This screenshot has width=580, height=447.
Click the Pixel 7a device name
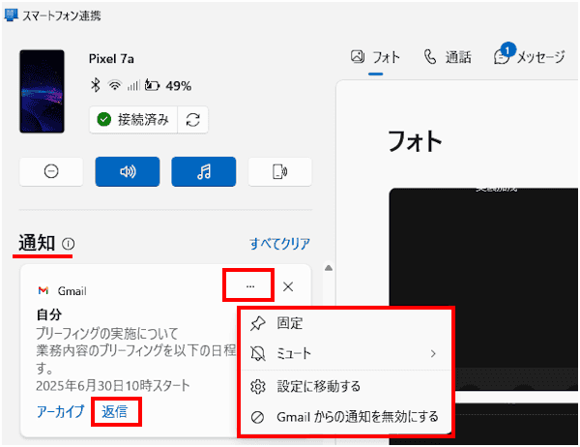(x=111, y=59)
